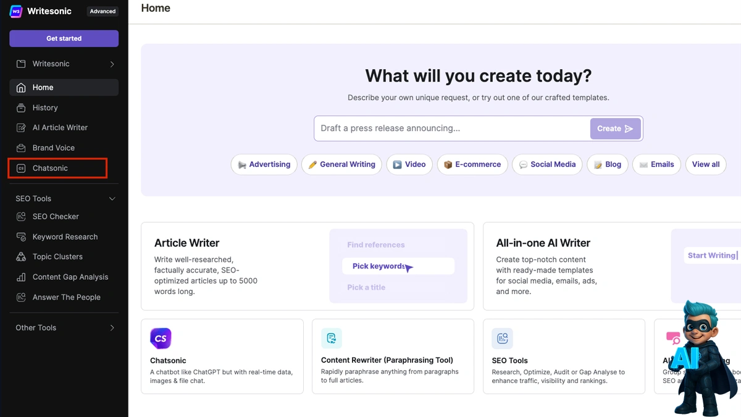
Task: Click the View all templates button
Action: pos(706,165)
